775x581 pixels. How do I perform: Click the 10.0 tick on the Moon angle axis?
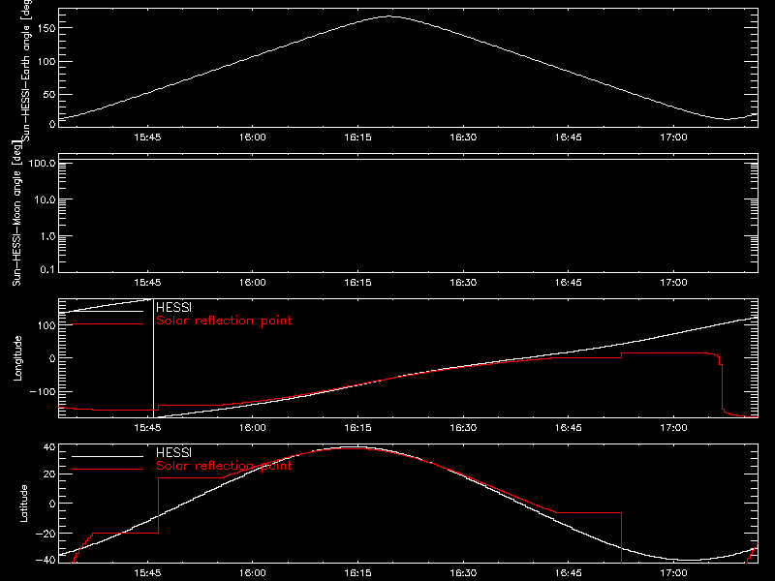click(45, 199)
